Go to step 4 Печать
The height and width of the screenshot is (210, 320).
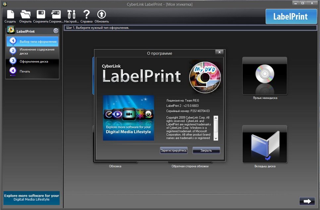32,71
